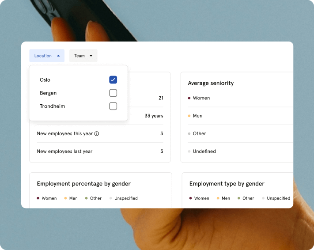
Task: Open the Team filter dropdown
Action: tap(83, 56)
